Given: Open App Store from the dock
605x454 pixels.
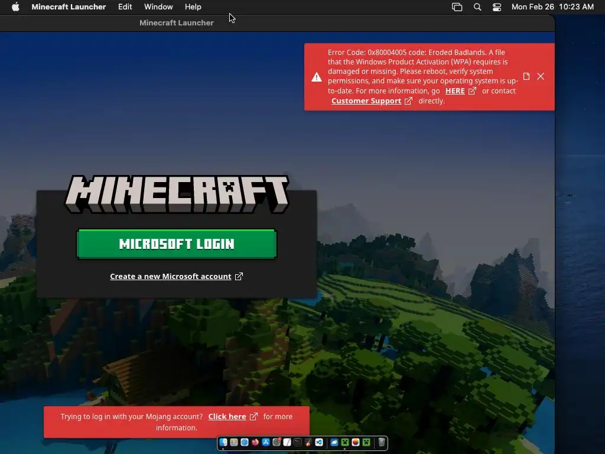Looking at the screenshot, I should [x=266, y=442].
